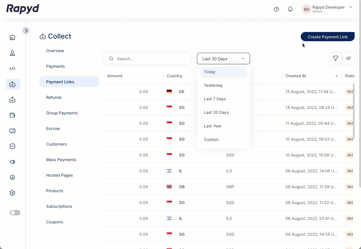This screenshot has height=249, width=361.
Task: Open the Home icon in the sidebar
Action: tap(12, 37)
